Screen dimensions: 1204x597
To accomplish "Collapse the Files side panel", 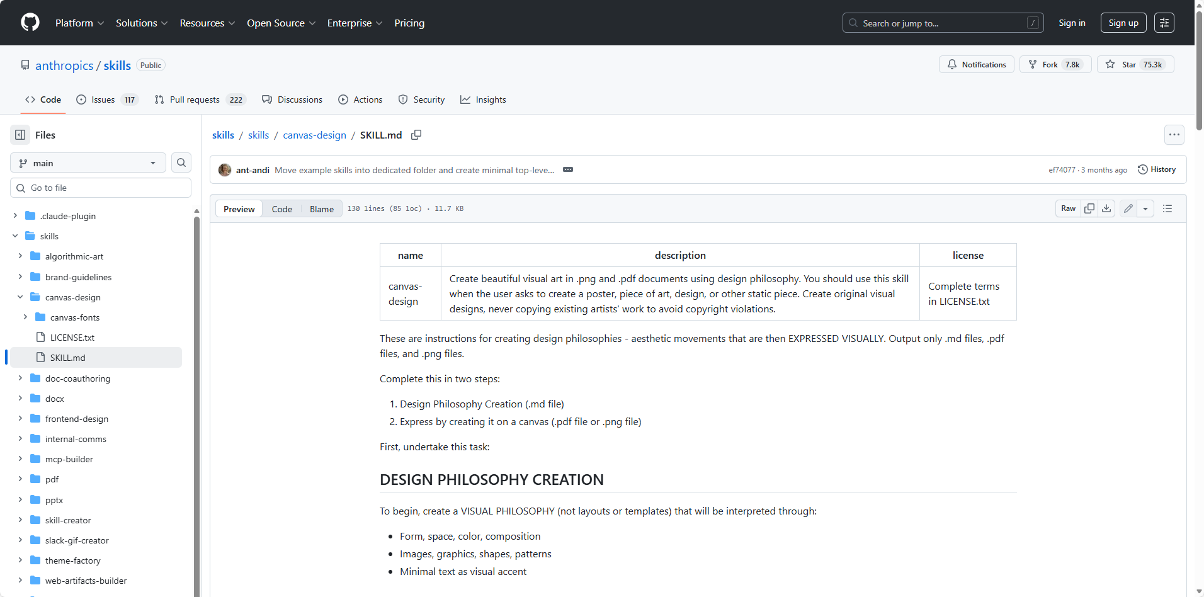I will [x=20, y=135].
